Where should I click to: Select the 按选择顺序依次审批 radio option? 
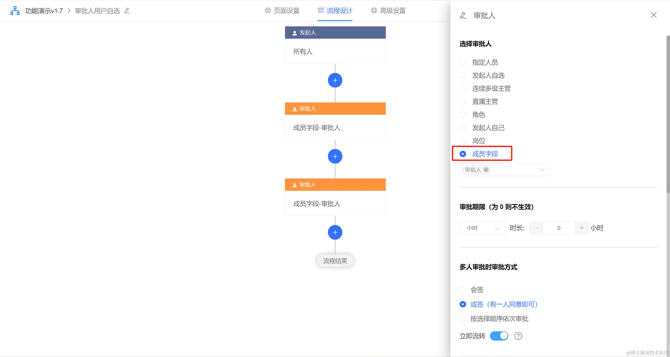point(463,319)
